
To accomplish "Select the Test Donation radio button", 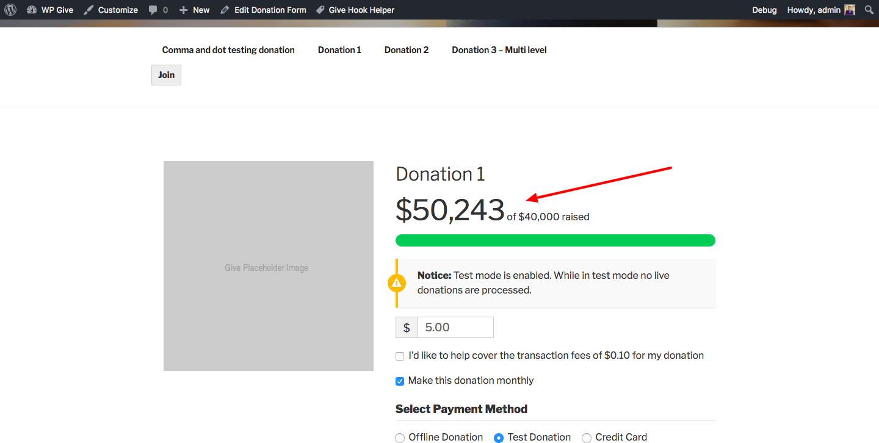I will [x=499, y=438].
